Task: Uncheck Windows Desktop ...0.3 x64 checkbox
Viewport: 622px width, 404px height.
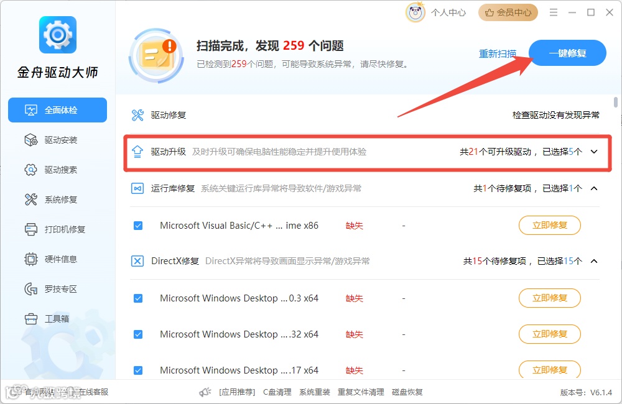Action: click(138, 298)
